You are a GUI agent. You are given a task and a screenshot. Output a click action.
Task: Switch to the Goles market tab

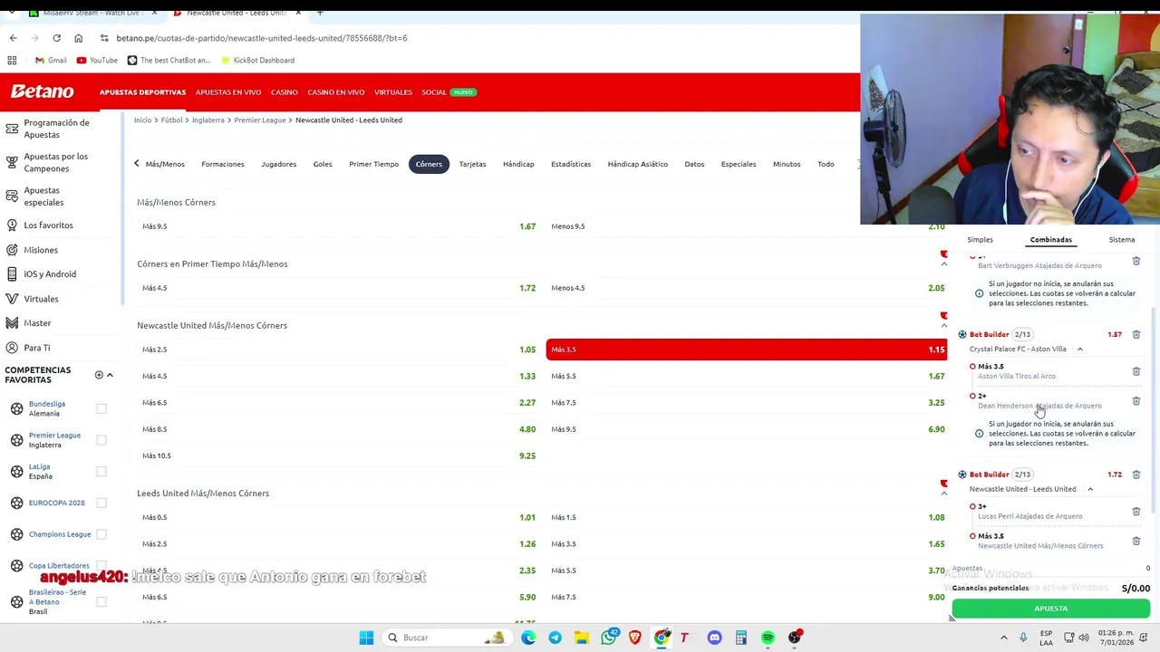(x=323, y=164)
